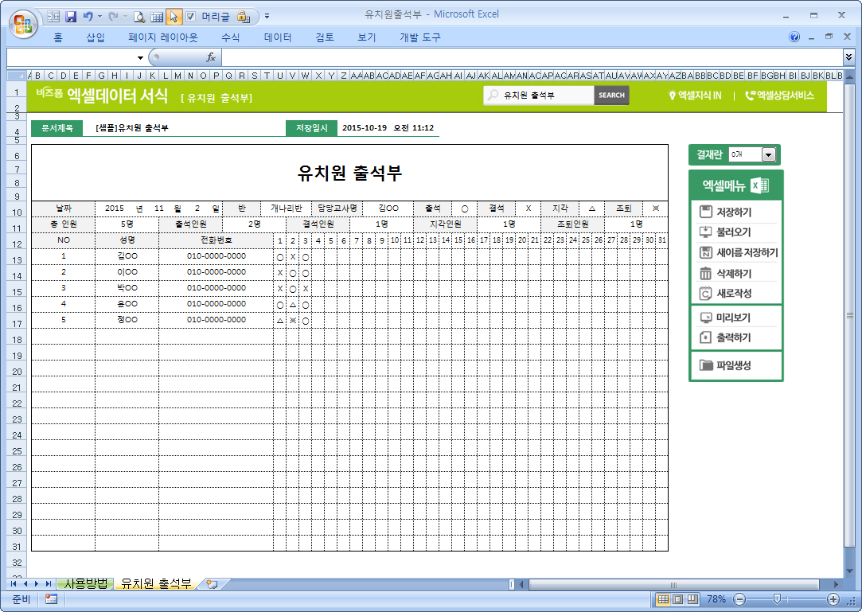862x612 pixels.
Task: Click the SEARCH button
Action: point(611,96)
